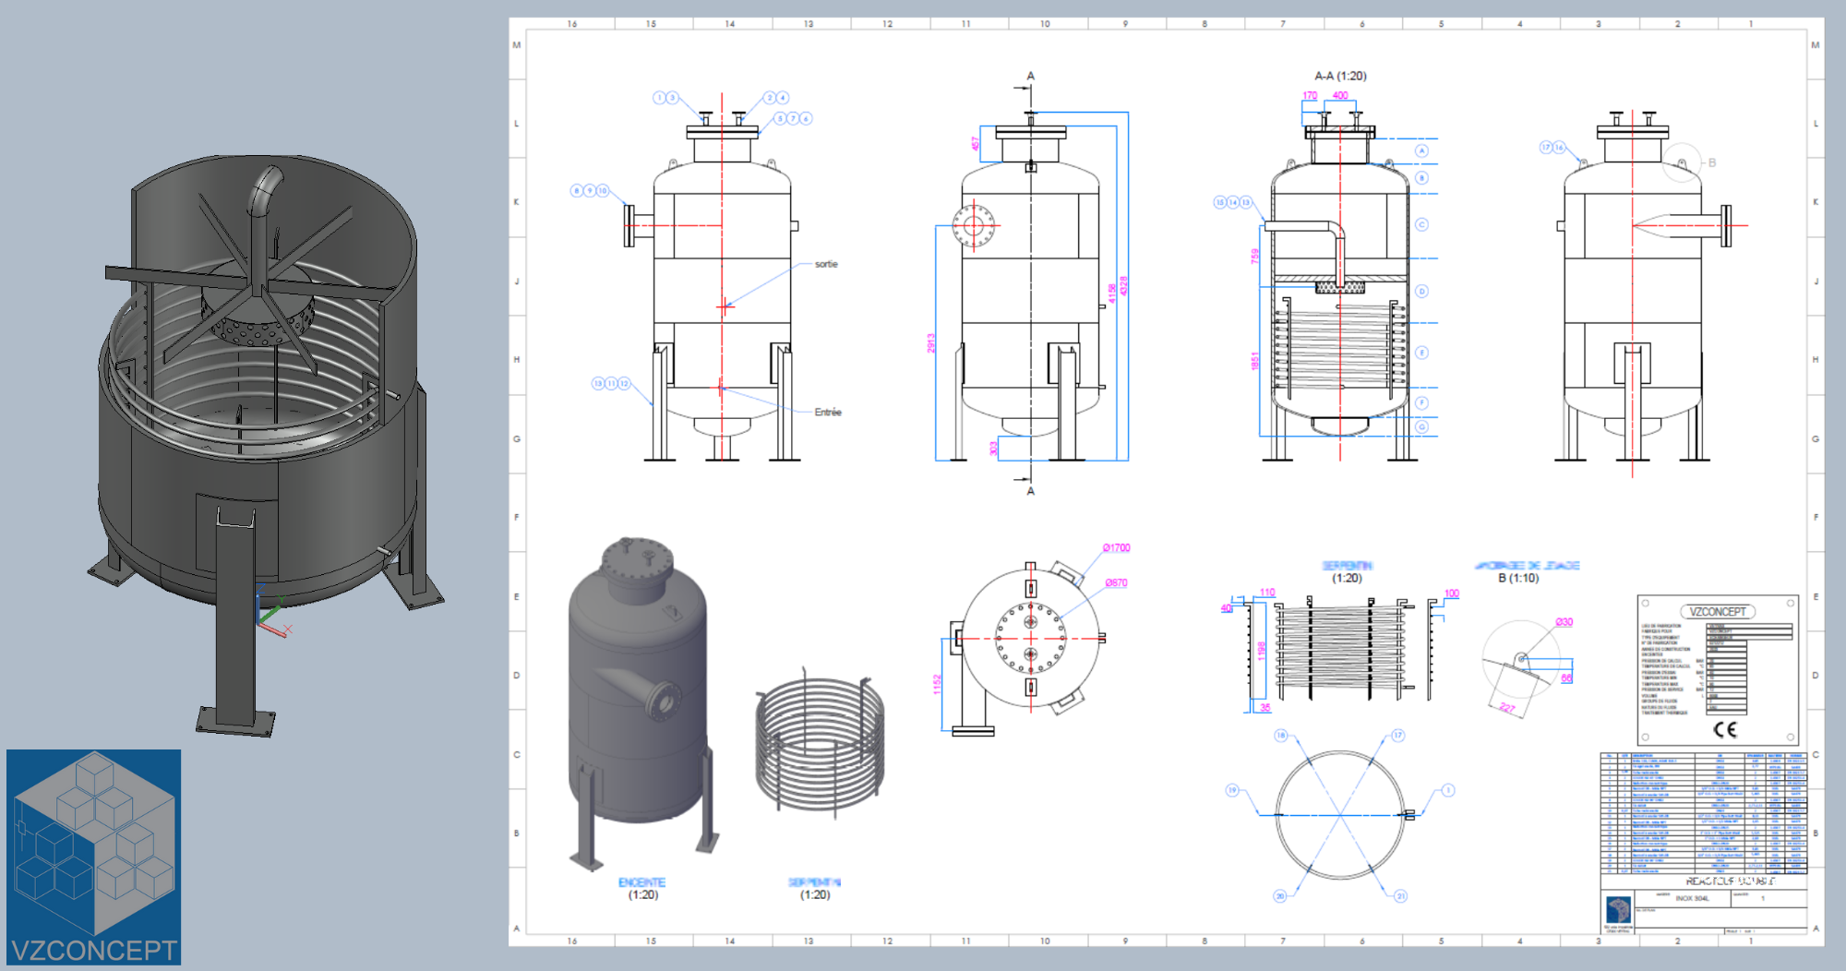Select the ENCEINTE (1:20) view caption
Viewport: 1846px width, 971px height.
642,889
